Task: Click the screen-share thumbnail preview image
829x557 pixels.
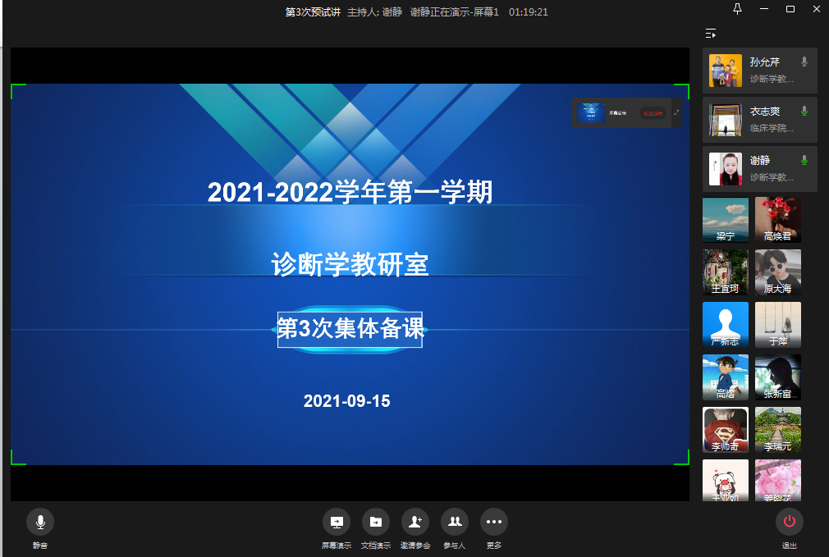Action: tap(589, 113)
